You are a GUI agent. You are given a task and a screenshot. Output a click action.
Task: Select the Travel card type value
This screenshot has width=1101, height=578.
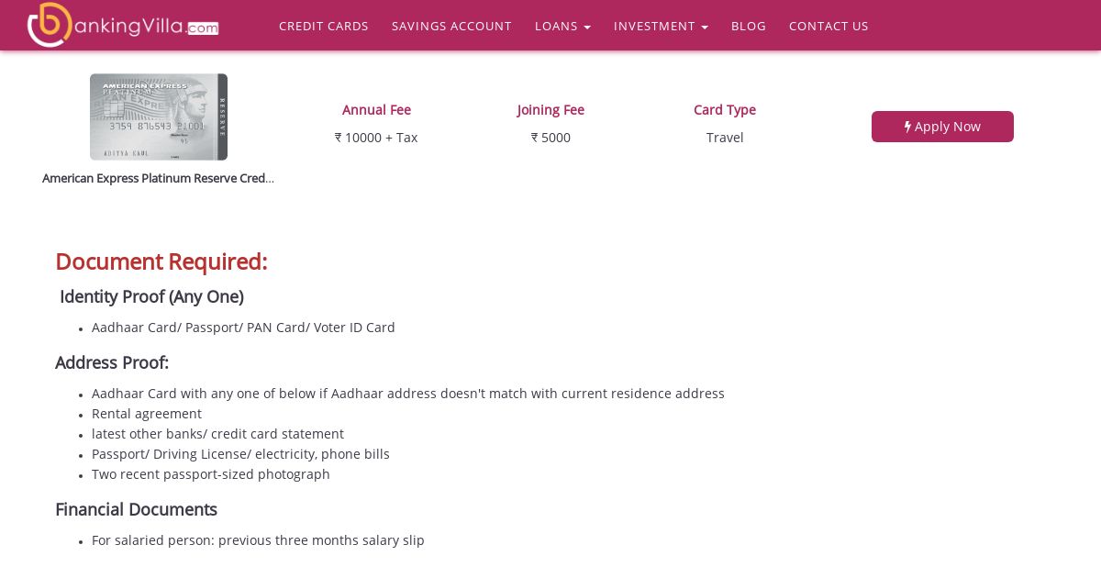725,138
